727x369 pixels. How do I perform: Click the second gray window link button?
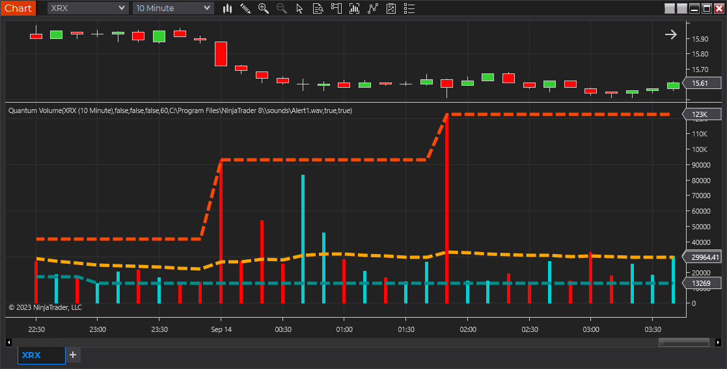tap(682, 8)
